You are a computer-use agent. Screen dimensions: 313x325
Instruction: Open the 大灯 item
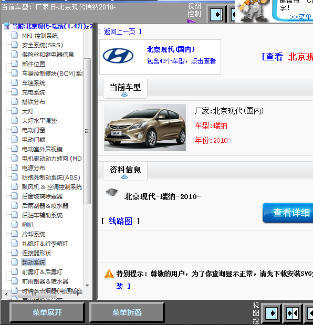27,111
